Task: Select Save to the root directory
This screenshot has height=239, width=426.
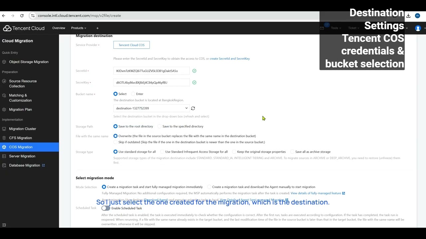Action: (x=115, y=126)
